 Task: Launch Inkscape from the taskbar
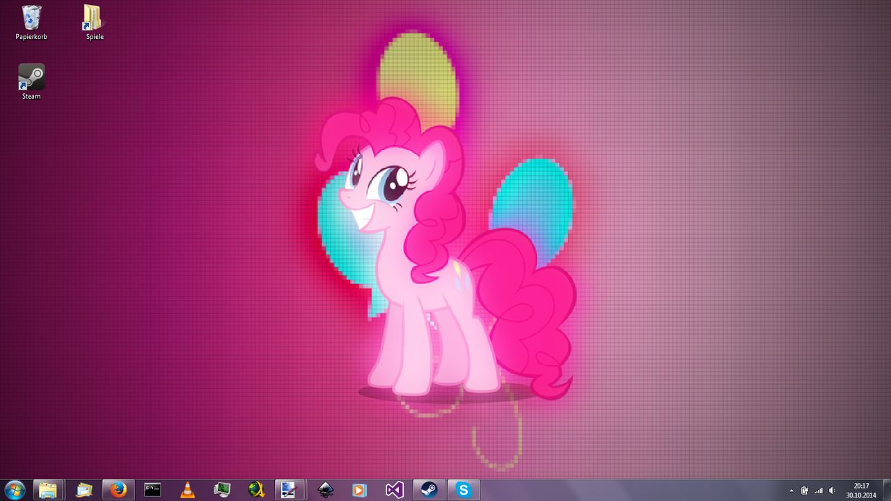tap(325, 490)
